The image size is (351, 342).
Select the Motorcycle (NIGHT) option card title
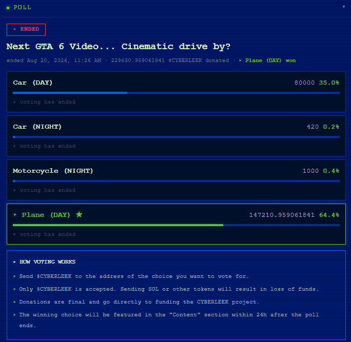pyautogui.click(x=53, y=171)
